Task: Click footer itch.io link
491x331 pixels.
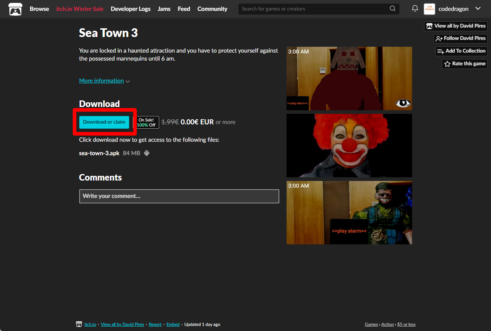Action: (90, 324)
